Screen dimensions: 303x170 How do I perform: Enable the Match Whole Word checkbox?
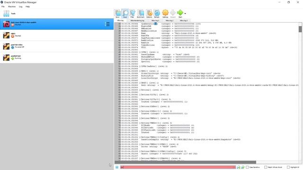(266, 167)
